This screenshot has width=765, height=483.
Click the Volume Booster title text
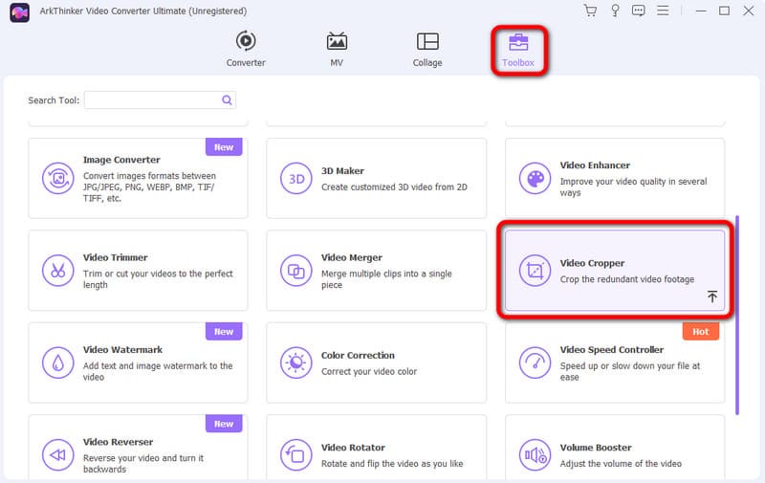point(596,448)
